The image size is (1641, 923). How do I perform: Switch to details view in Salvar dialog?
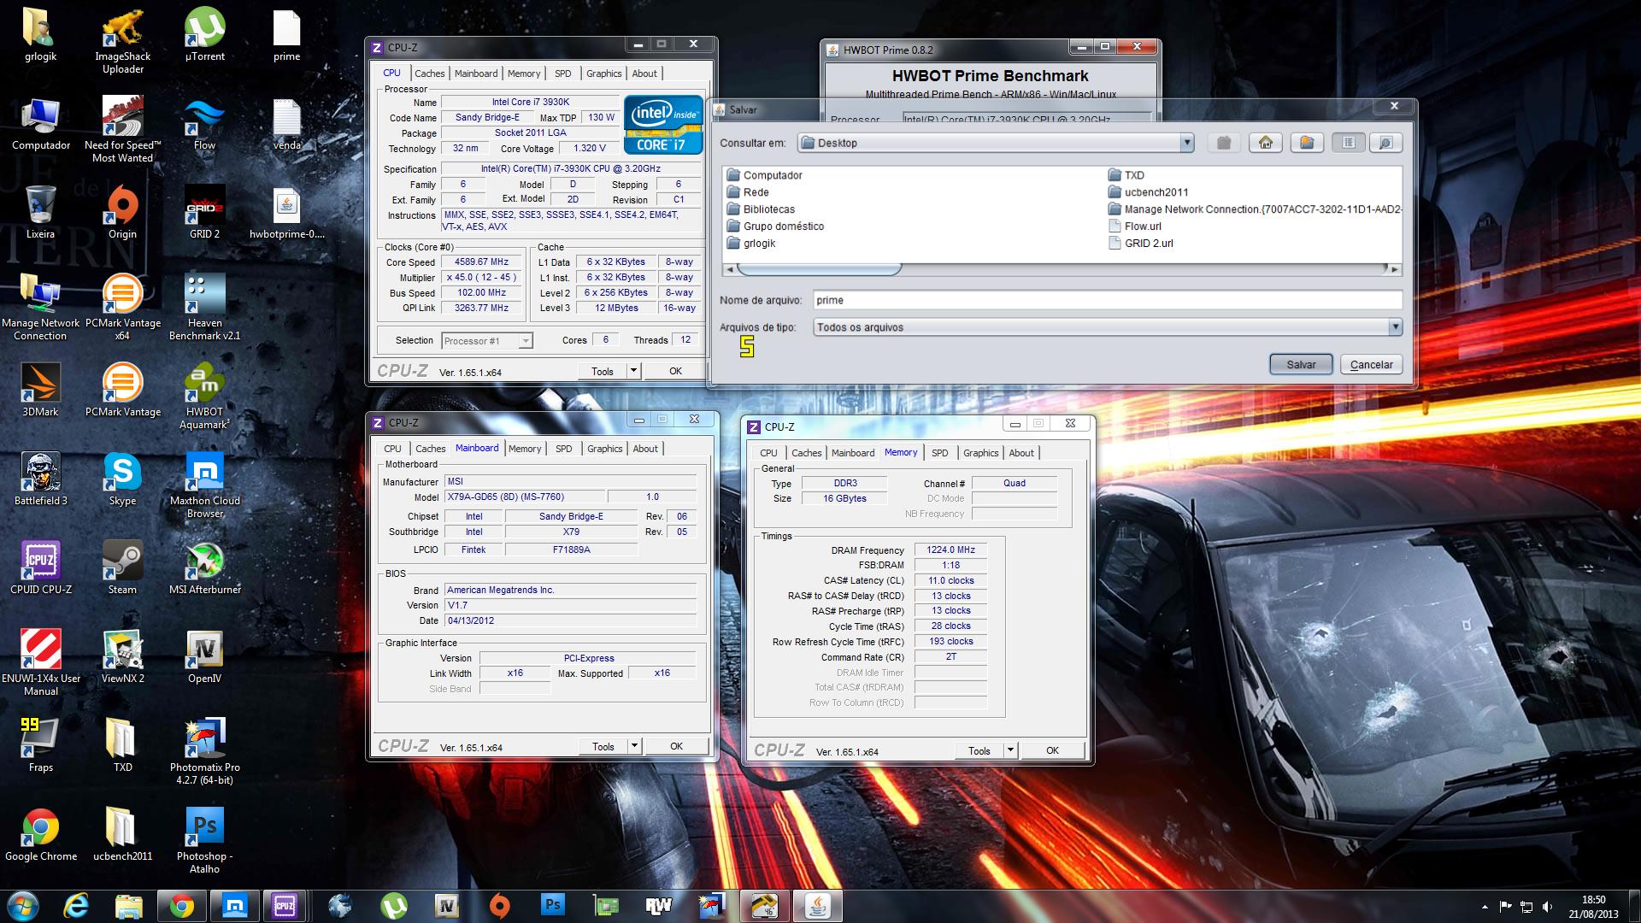pyautogui.click(x=1385, y=143)
